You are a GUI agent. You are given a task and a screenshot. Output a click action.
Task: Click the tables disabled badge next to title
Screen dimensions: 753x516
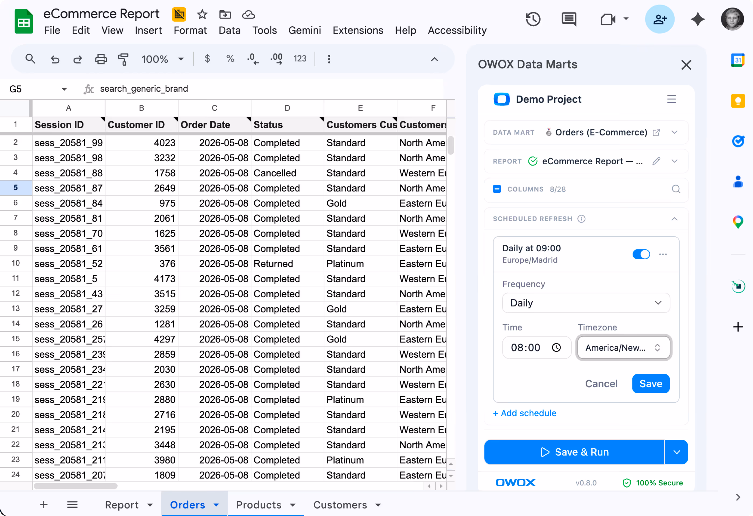179,14
